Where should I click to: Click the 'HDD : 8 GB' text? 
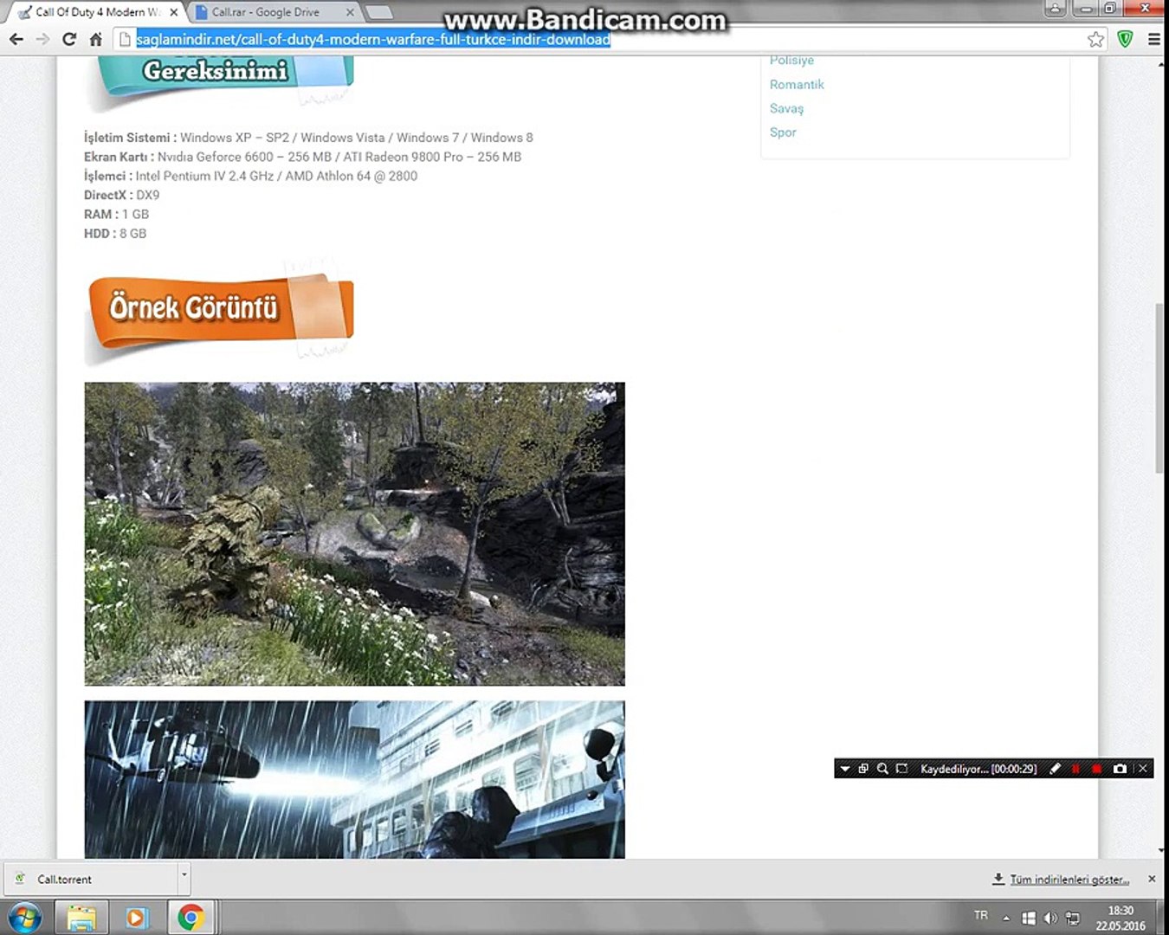tap(115, 234)
